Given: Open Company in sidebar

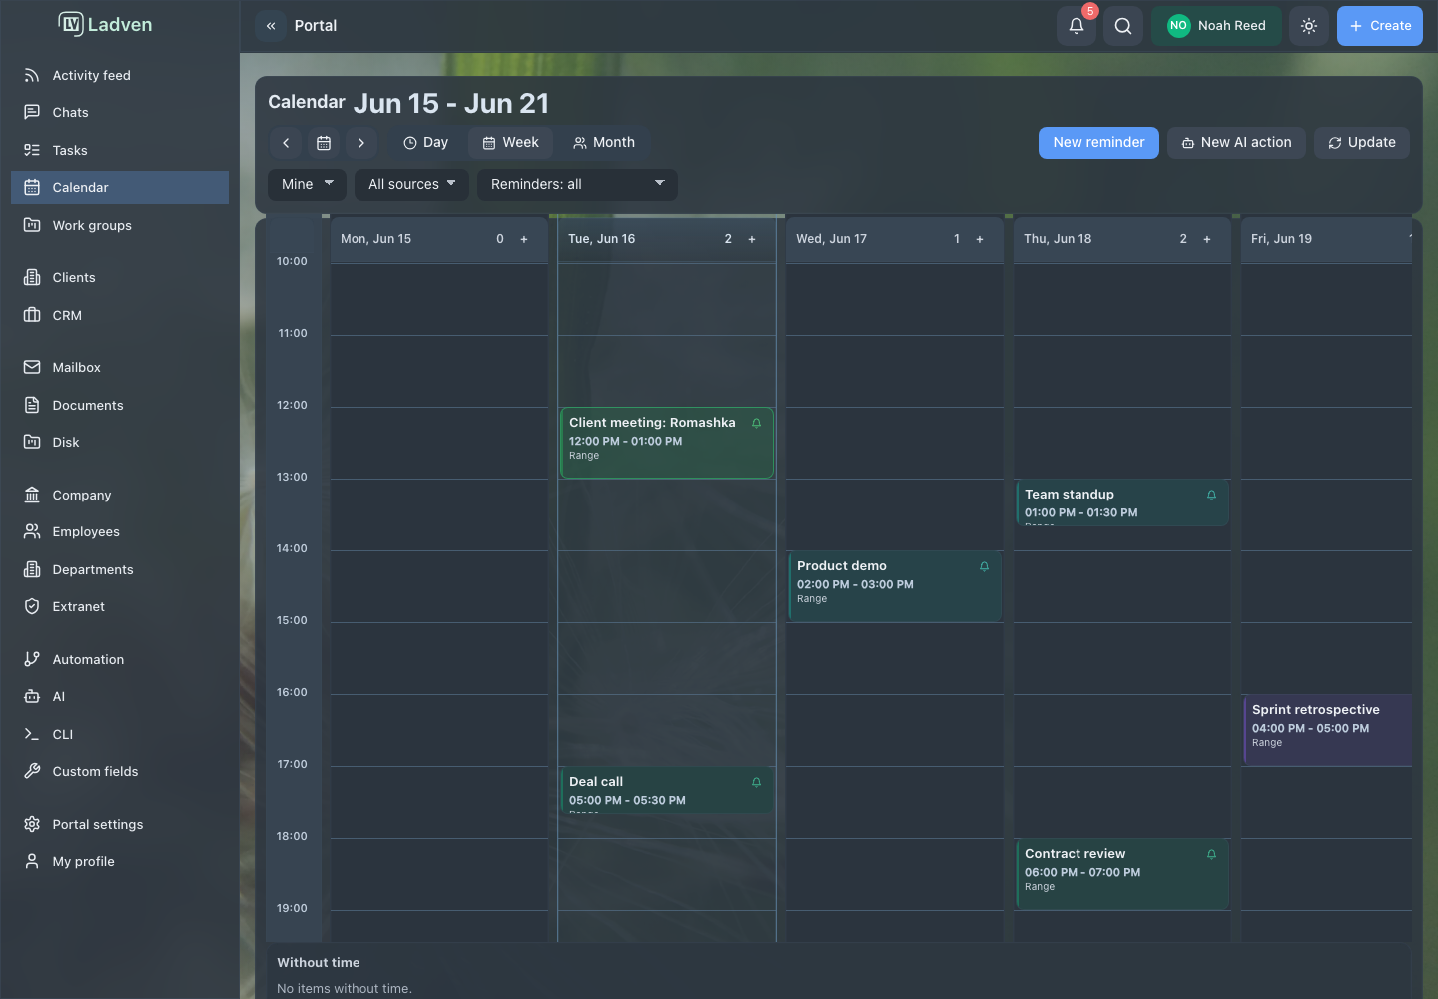Looking at the screenshot, I should tap(120, 495).
